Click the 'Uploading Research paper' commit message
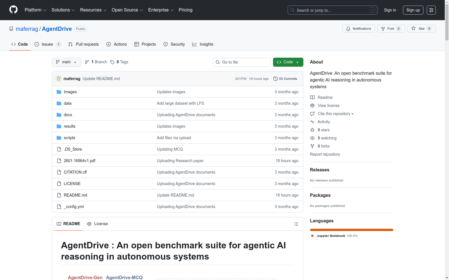Screen dimensions: 449x280 coord(180,161)
